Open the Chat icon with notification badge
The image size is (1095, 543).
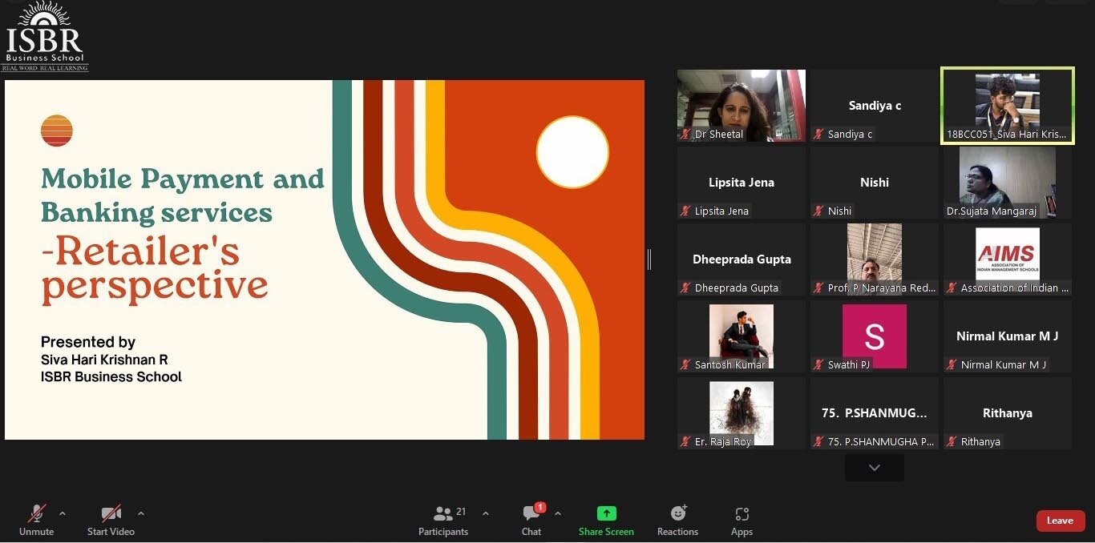[x=531, y=514]
